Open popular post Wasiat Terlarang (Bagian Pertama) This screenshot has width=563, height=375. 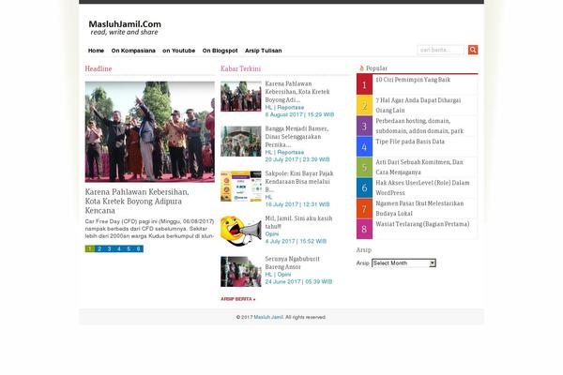pyautogui.click(x=422, y=224)
